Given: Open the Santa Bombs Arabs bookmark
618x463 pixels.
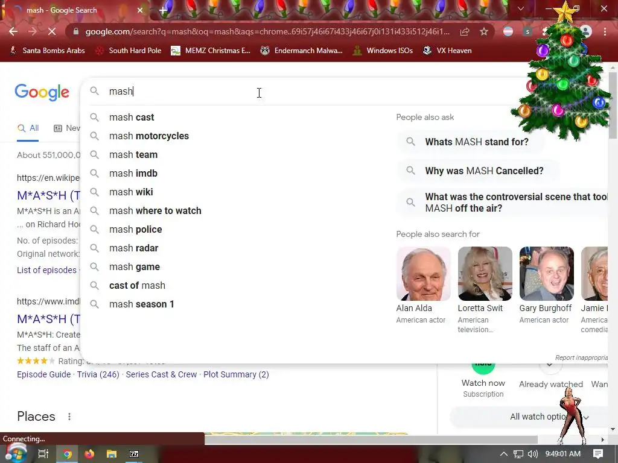Looking at the screenshot, I should (x=47, y=51).
